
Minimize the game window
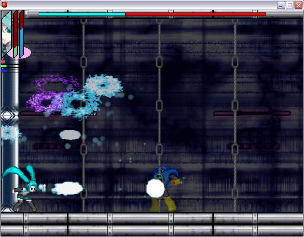[281, 5]
